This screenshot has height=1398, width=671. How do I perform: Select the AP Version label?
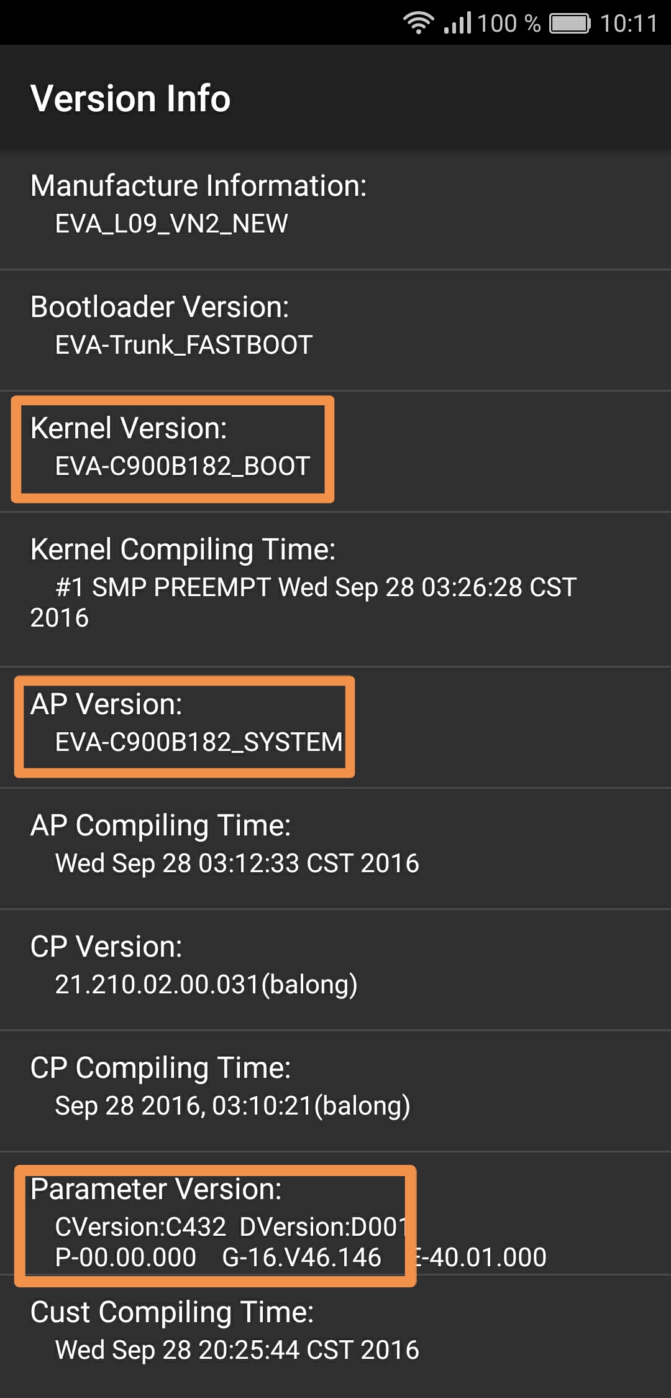pos(106,704)
